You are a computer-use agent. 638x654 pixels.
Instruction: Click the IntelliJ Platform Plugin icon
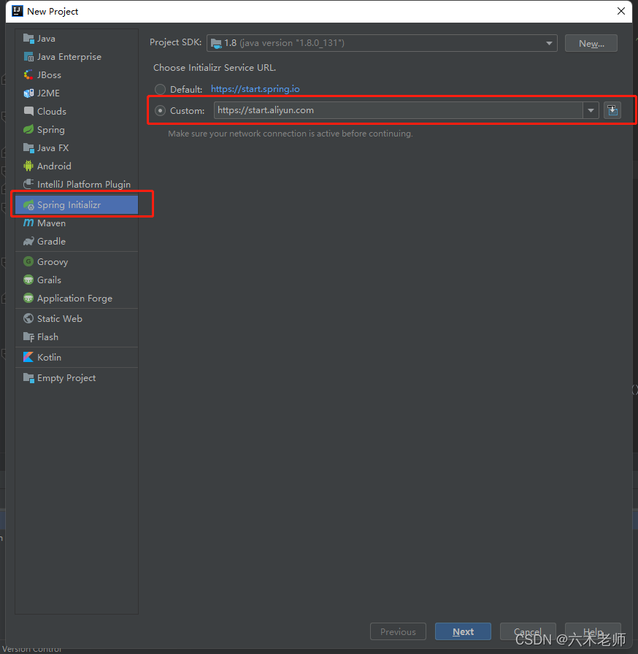[28, 185]
